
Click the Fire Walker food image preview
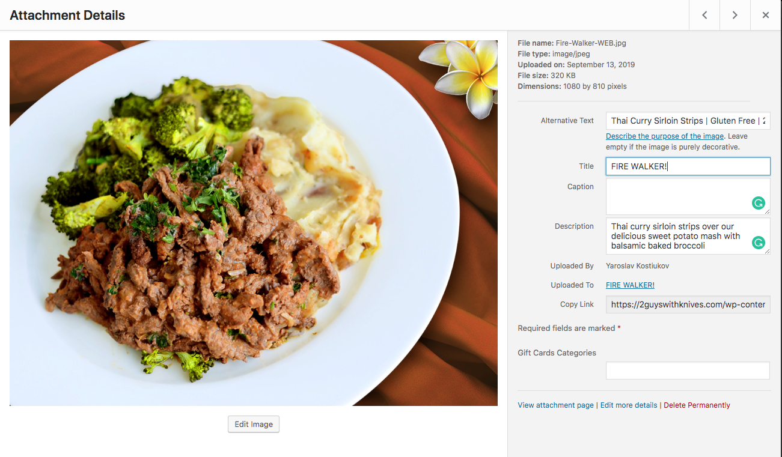click(254, 223)
